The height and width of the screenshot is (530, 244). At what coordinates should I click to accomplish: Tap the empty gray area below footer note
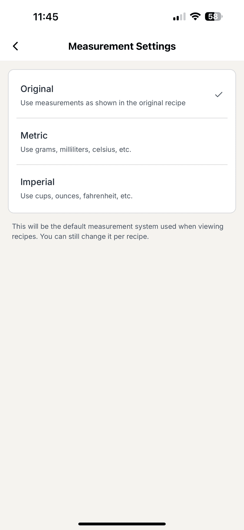(122, 354)
